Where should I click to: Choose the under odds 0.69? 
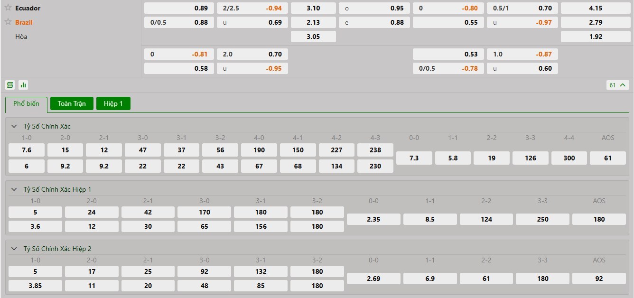click(252, 22)
